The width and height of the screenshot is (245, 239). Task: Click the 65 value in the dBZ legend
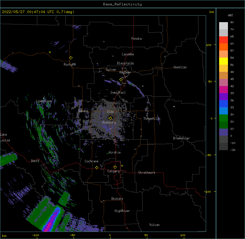click(232, 37)
